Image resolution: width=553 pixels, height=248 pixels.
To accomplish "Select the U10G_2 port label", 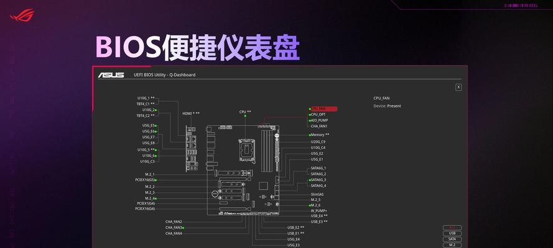I will pyautogui.click(x=148, y=110).
